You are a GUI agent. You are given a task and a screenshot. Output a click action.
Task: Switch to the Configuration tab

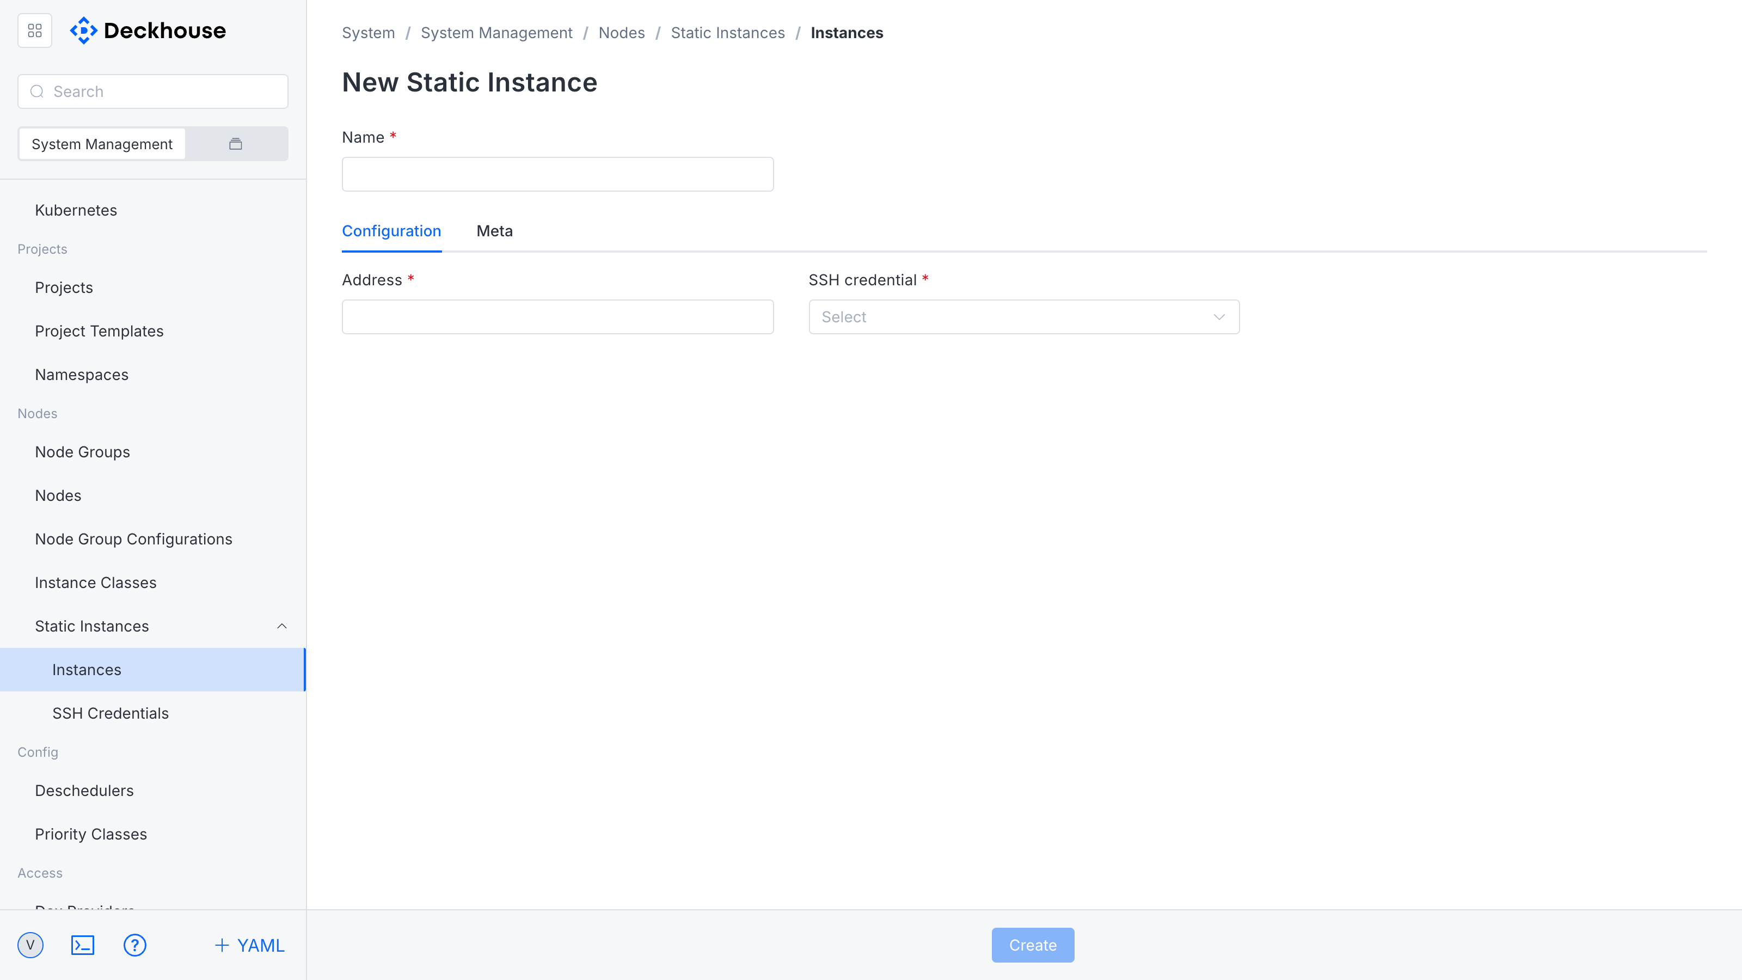[x=391, y=231]
